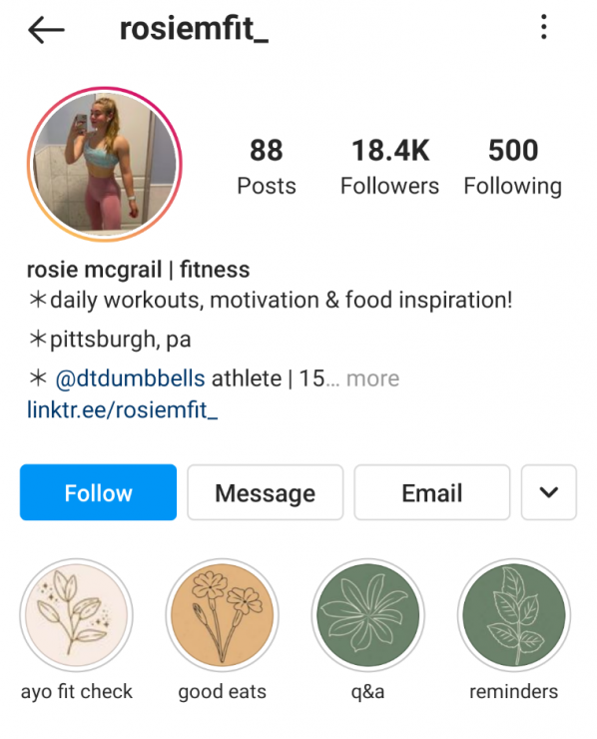
Task: View the 500 Following list
Action: 513,167
